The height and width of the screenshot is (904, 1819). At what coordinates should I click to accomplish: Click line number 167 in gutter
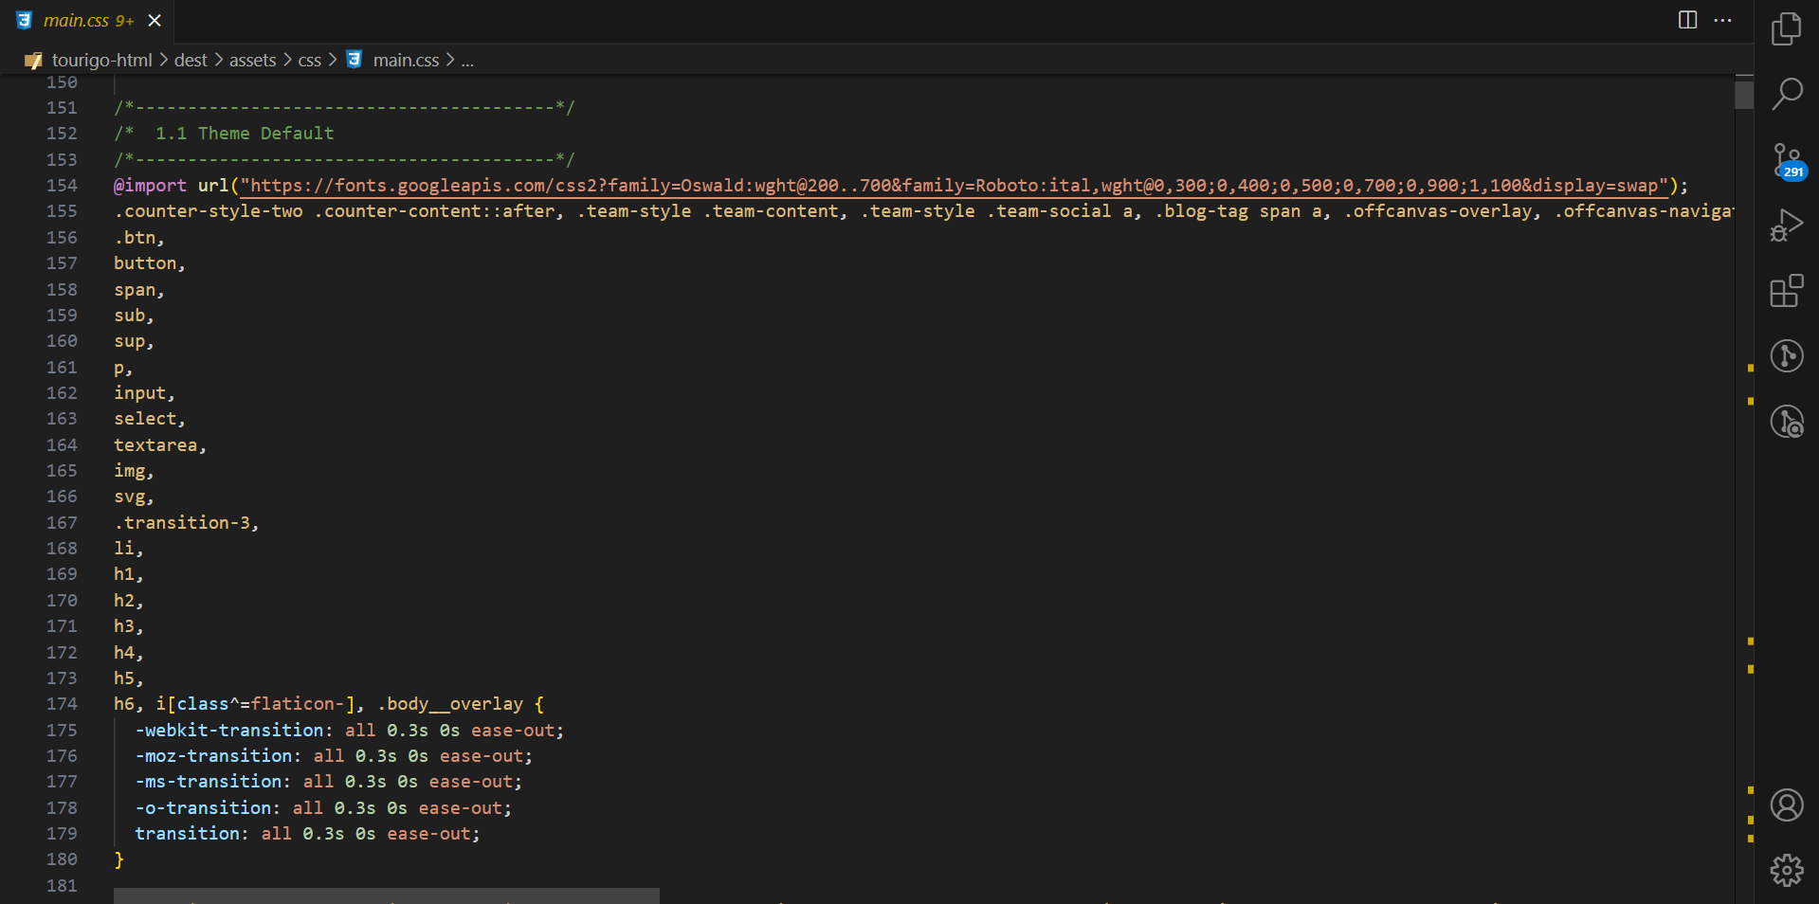pyautogui.click(x=62, y=523)
